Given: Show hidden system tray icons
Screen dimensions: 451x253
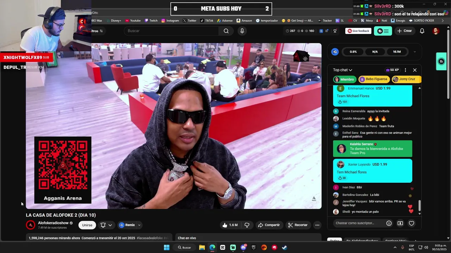Looking at the screenshot, I should pyautogui.click(x=395, y=247).
